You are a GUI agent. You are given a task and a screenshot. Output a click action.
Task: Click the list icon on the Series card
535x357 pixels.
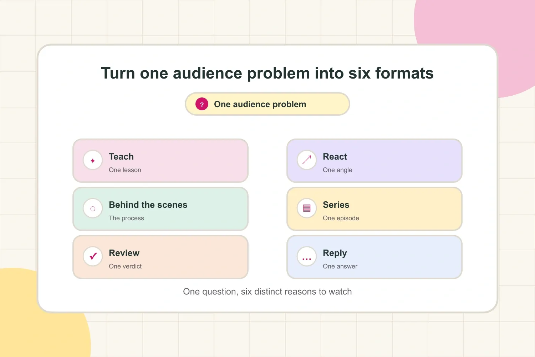[x=307, y=208]
